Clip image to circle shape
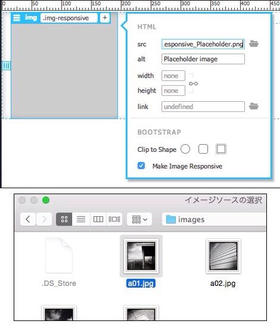The width and height of the screenshot is (280, 324). [185, 149]
